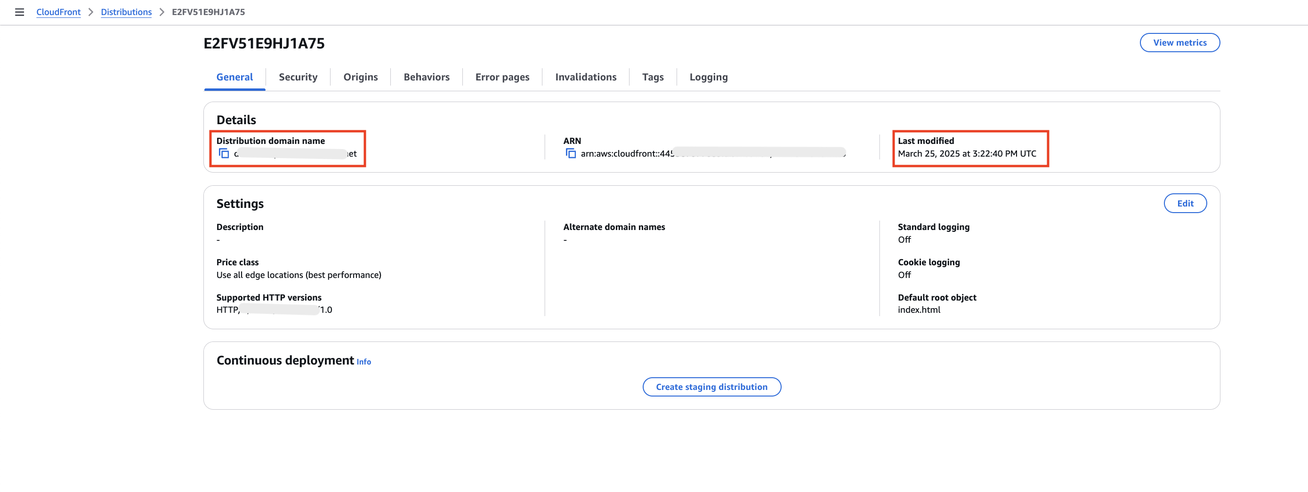Select the Supported HTTP versions value
1308x492 pixels.
click(274, 310)
